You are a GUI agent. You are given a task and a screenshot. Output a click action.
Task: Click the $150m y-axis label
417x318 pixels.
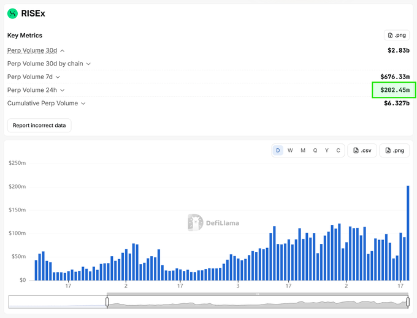[17, 210]
